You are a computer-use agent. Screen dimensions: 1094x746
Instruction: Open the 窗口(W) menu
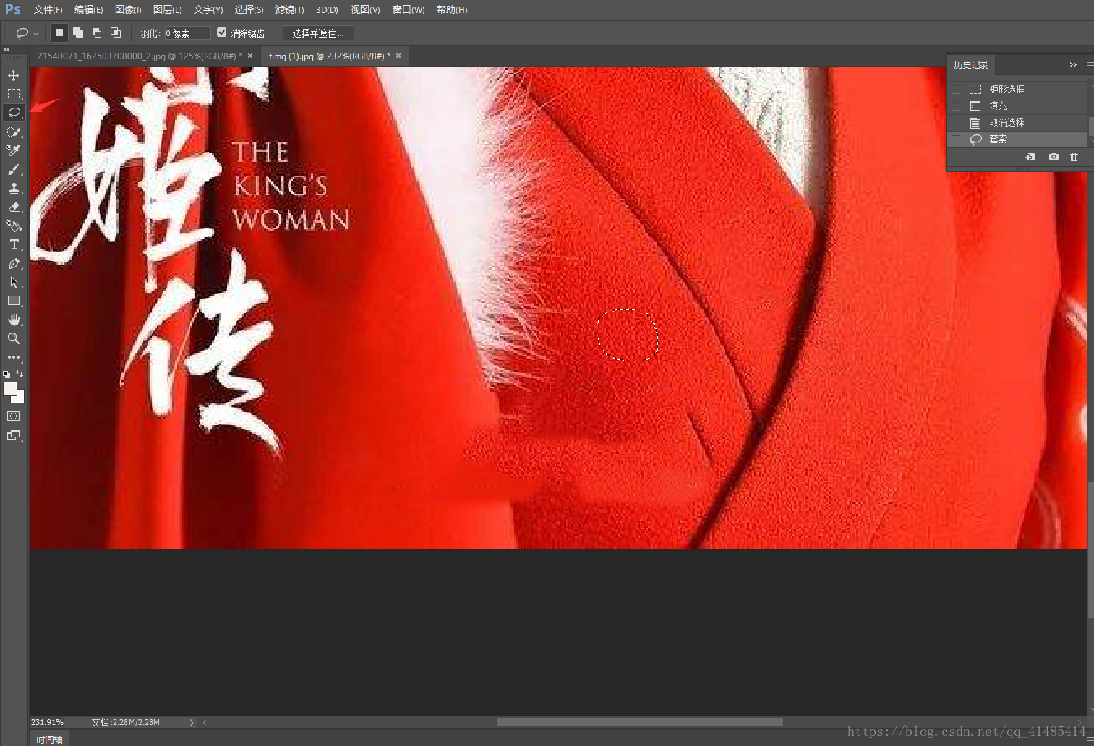coord(409,10)
